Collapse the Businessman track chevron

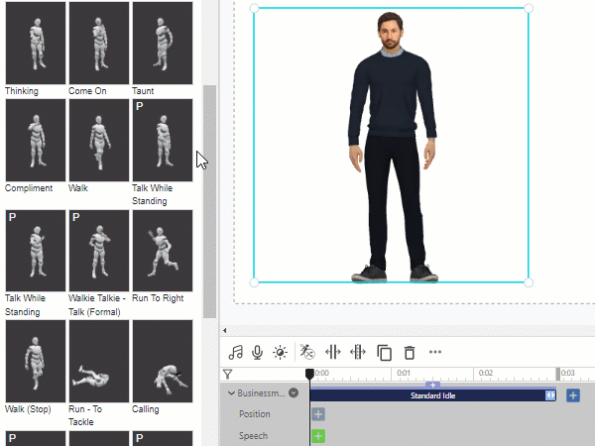(231, 393)
